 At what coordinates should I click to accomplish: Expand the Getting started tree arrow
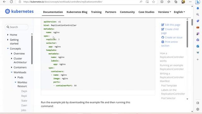click(x=8, y=40)
